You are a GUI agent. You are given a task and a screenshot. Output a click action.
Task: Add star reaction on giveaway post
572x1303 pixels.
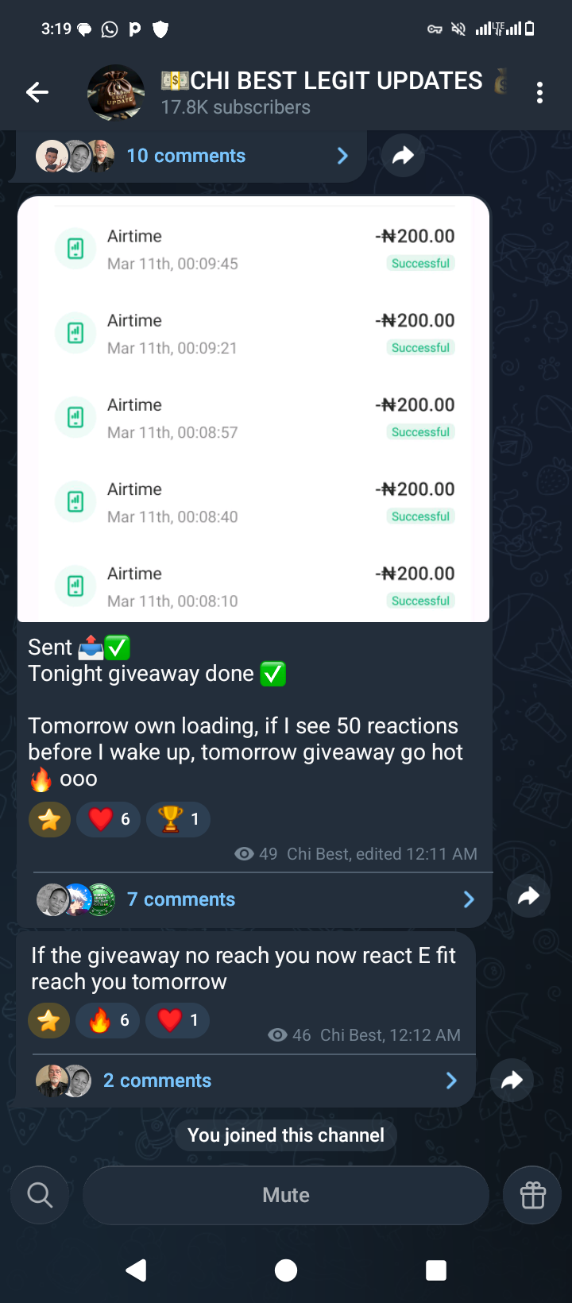(49, 819)
